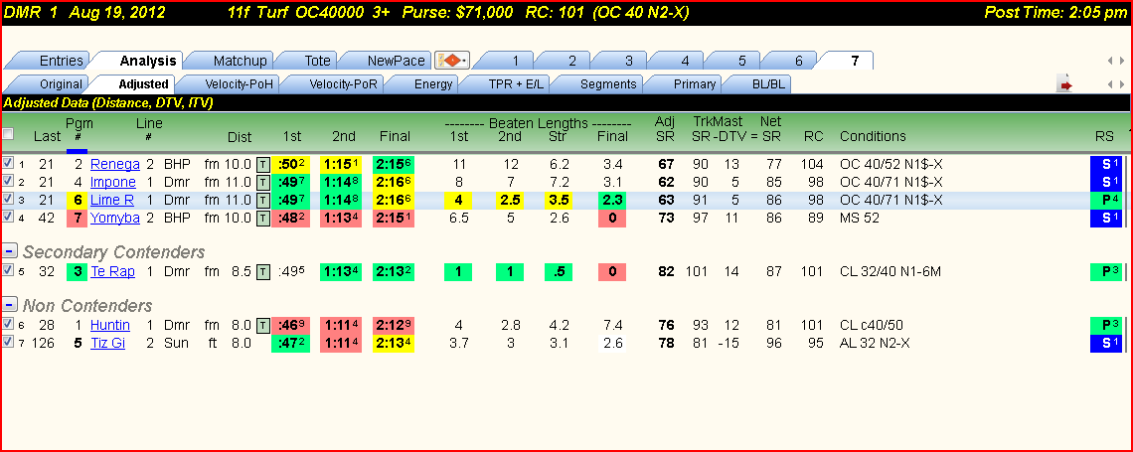1133x452 pixels.
Task: Click turf T icon in Te Rap row
Action: coord(263,272)
